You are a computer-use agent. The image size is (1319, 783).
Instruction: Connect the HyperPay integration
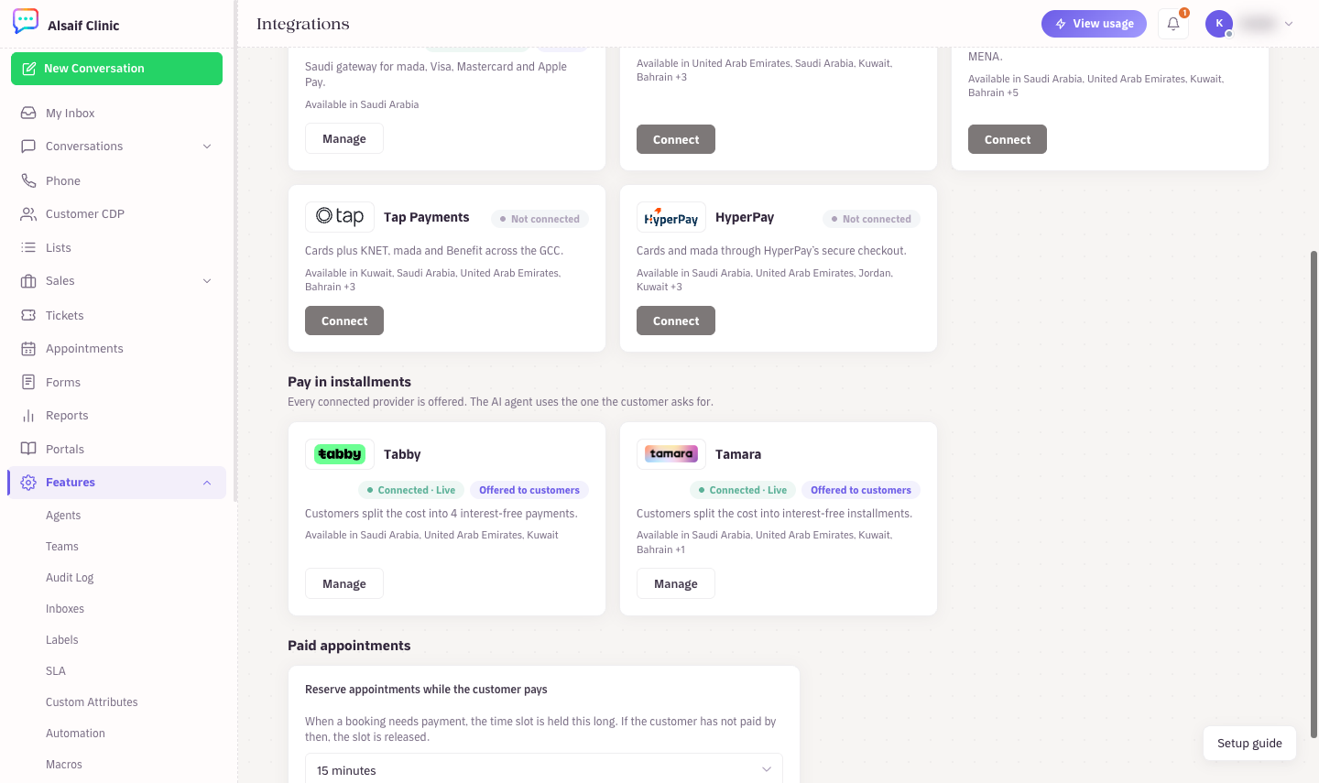[676, 321]
